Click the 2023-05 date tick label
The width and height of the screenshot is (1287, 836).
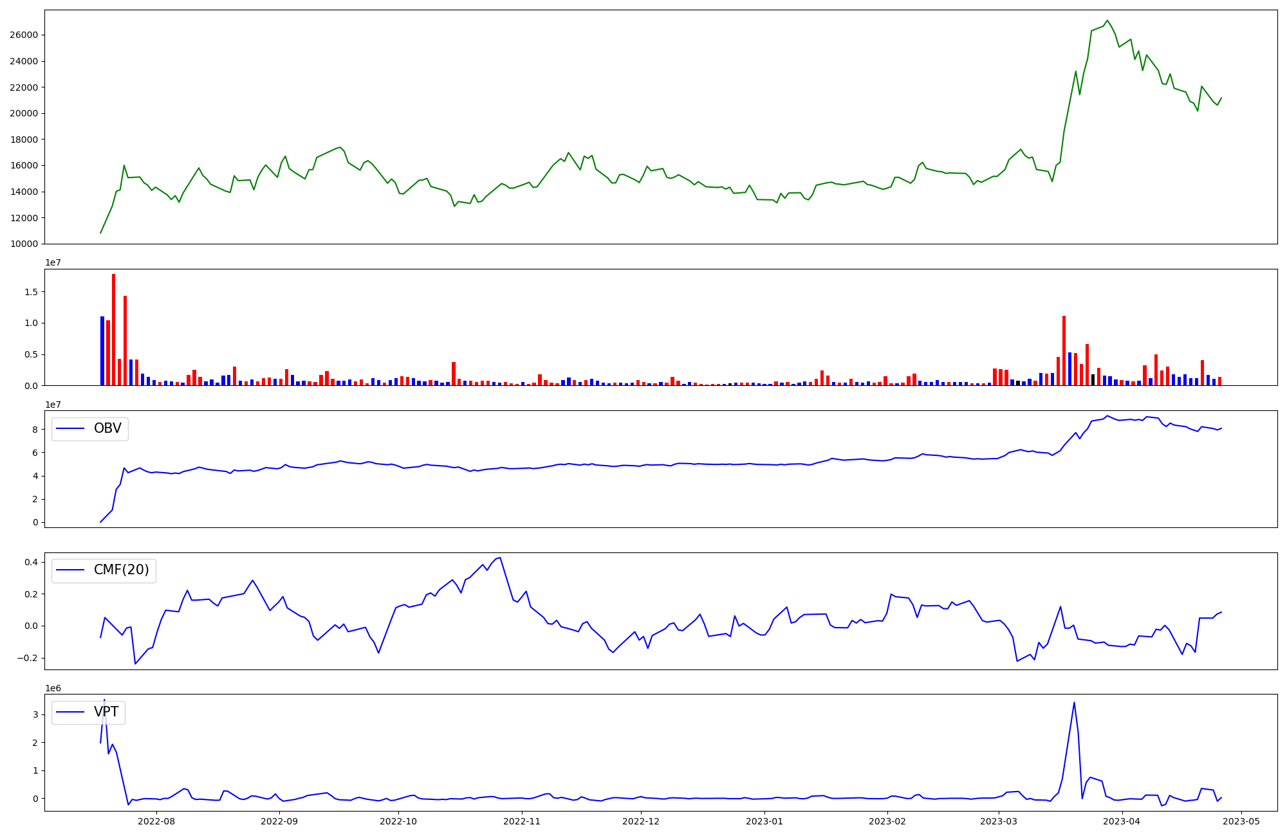point(1241,821)
